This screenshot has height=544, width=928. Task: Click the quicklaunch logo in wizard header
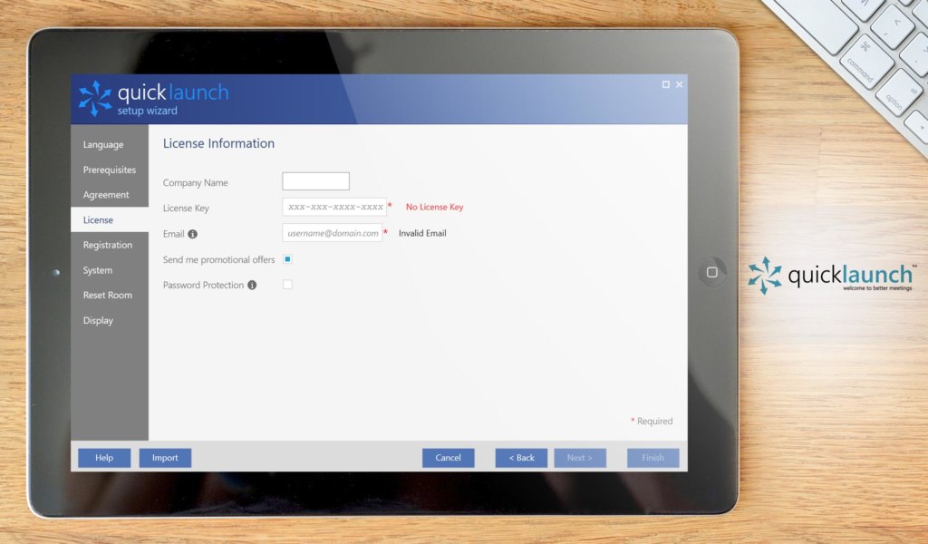point(152,98)
